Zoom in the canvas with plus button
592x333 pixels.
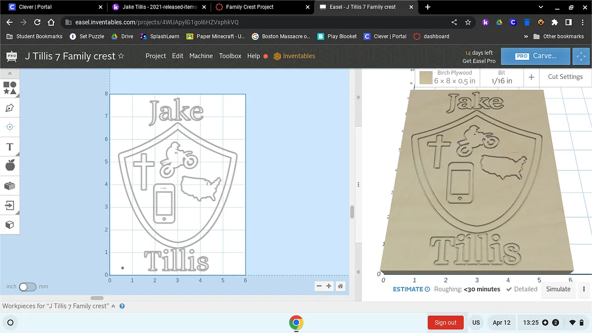click(x=329, y=286)
